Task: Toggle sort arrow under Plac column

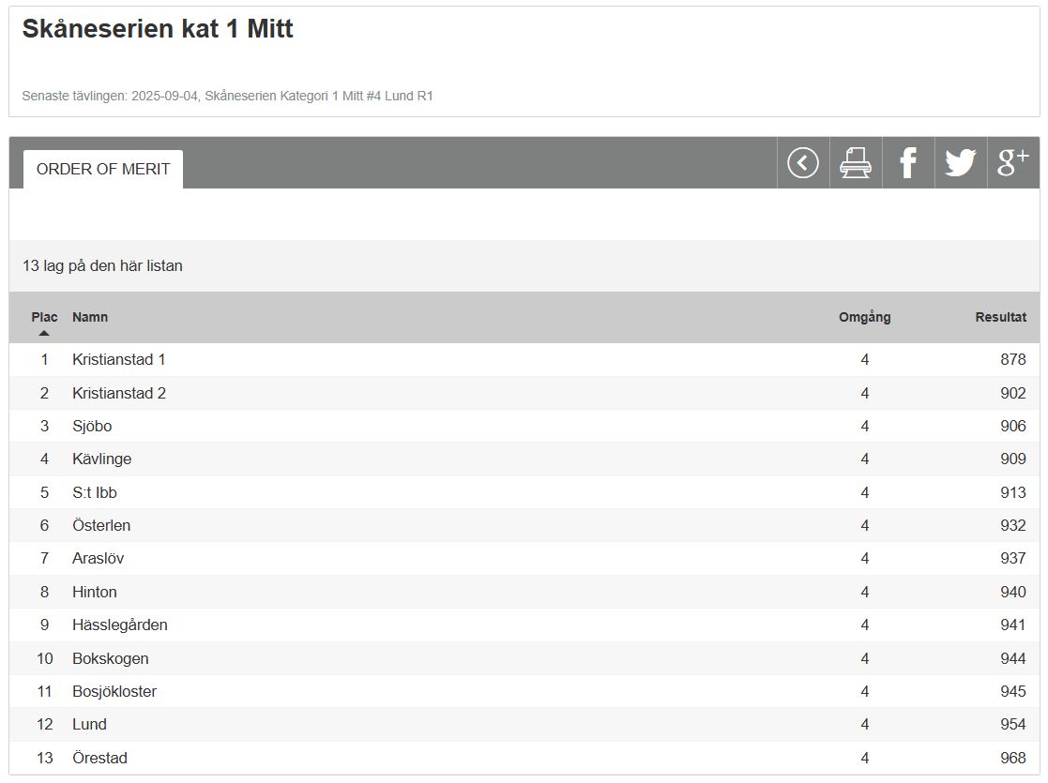Action: click(x=44, y=333)
